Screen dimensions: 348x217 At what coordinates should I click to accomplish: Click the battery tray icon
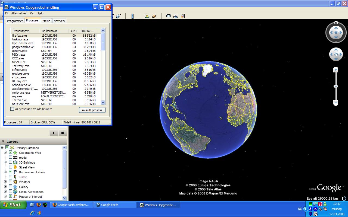coord(310,214)
